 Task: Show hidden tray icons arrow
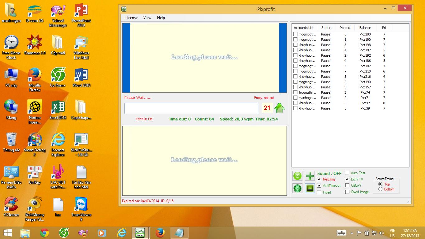[352, 233]
